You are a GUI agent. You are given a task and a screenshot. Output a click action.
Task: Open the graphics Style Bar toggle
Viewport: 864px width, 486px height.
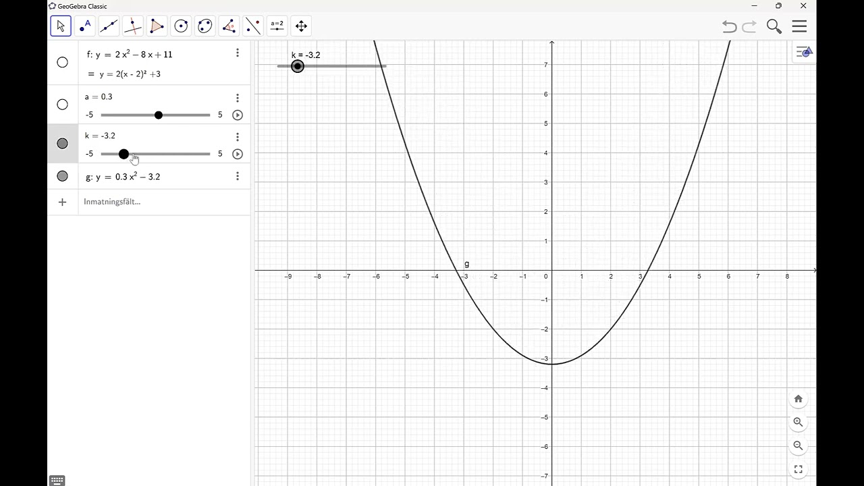804,52
